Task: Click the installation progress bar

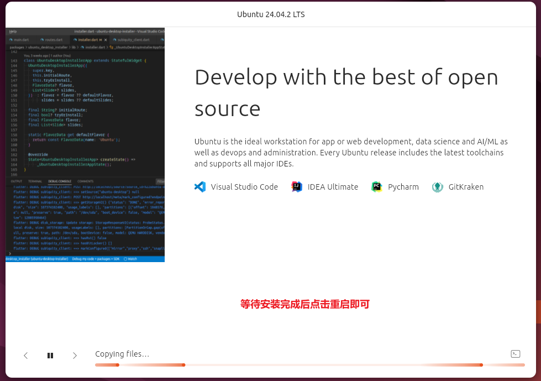Action: (309, 365)
